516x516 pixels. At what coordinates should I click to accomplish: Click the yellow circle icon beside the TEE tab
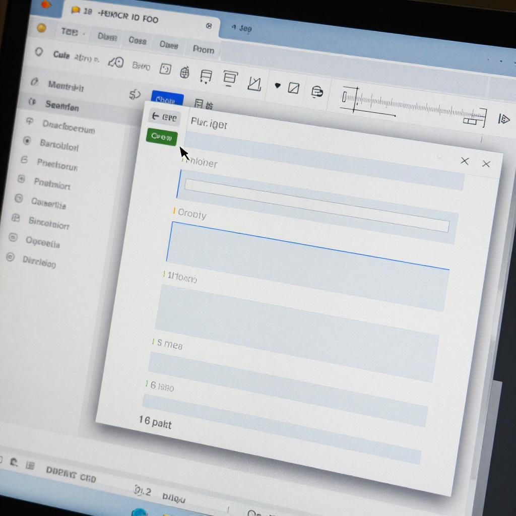pos(41,28)
